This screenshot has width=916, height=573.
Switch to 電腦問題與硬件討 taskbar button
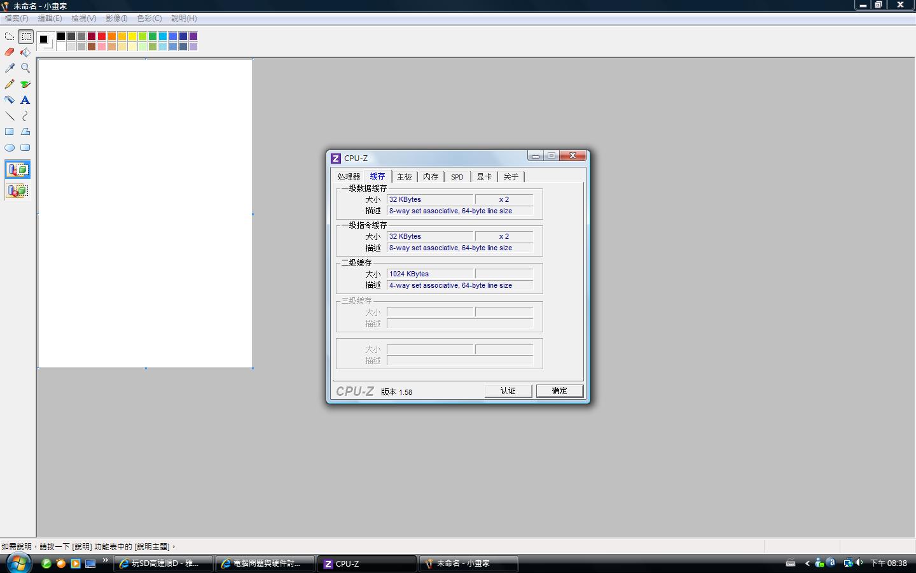tap(266, 563)
